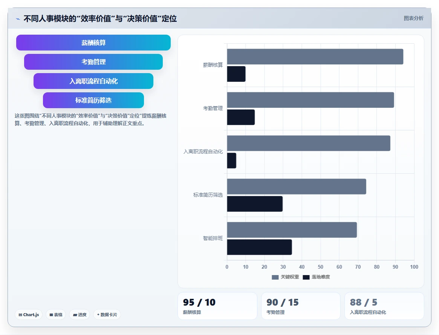Click the 考勤管理 y-axis label
Viewport: 439px width, 335px height.
(x=213, y=108)
